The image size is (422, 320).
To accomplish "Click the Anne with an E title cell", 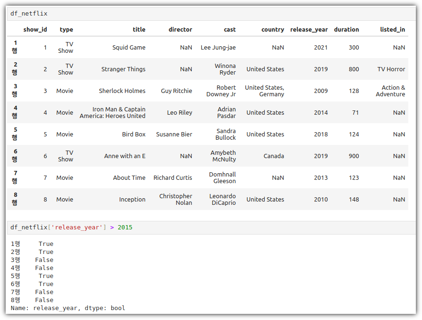I will [125, 156].
